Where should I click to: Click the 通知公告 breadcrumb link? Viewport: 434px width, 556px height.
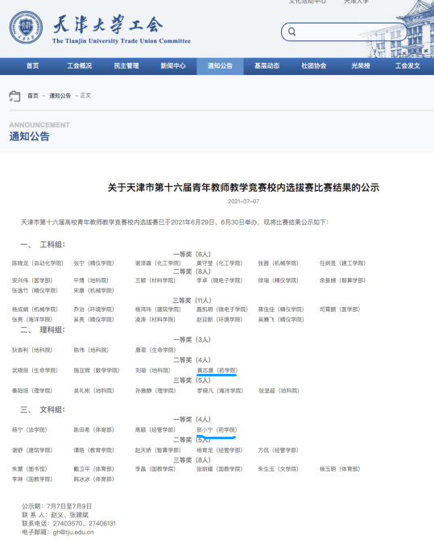coord(60,96)
